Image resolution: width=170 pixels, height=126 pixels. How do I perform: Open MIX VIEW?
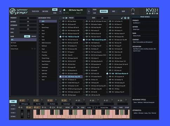[45, 11]
